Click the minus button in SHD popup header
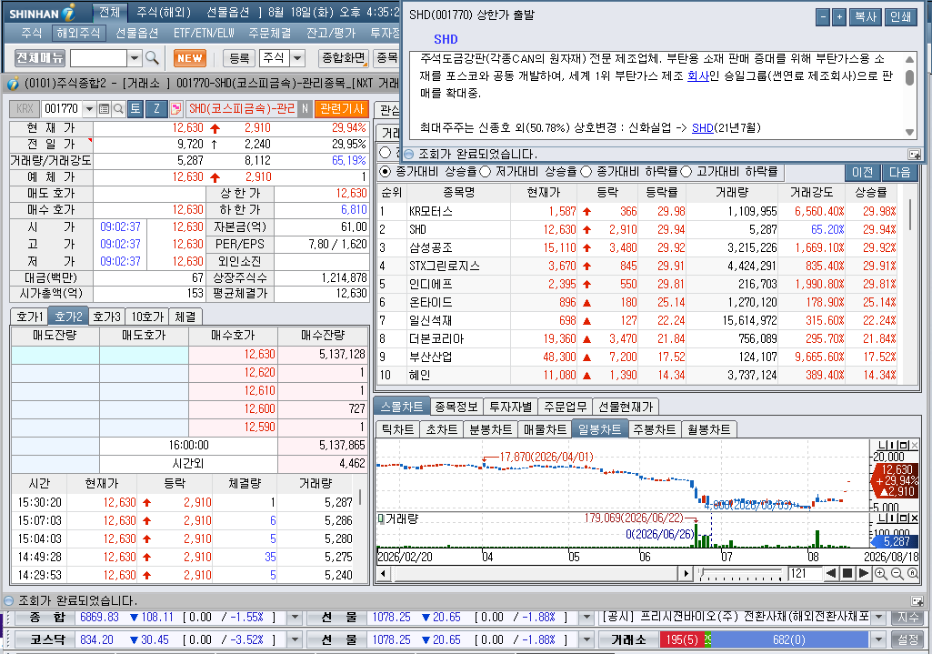Image resolution: width=932 pixels, height=654 pixels. (x=823, y=17)
